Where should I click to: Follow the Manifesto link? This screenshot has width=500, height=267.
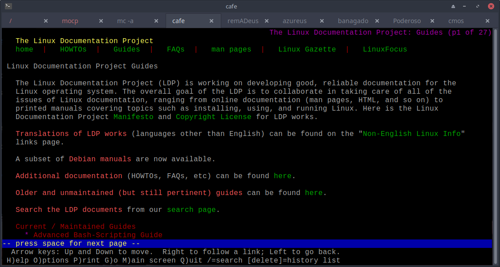(x=133, y=117)
